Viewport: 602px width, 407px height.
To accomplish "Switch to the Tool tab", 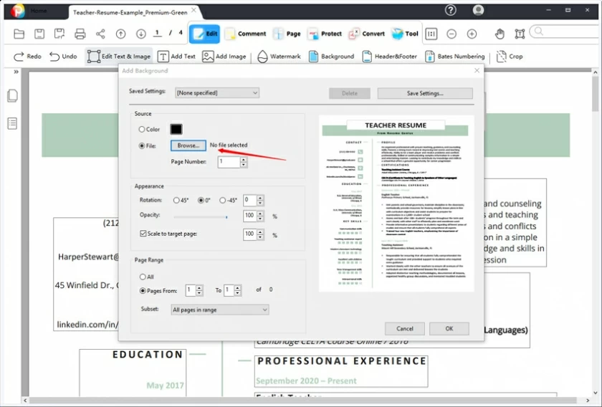I will 405,34.
